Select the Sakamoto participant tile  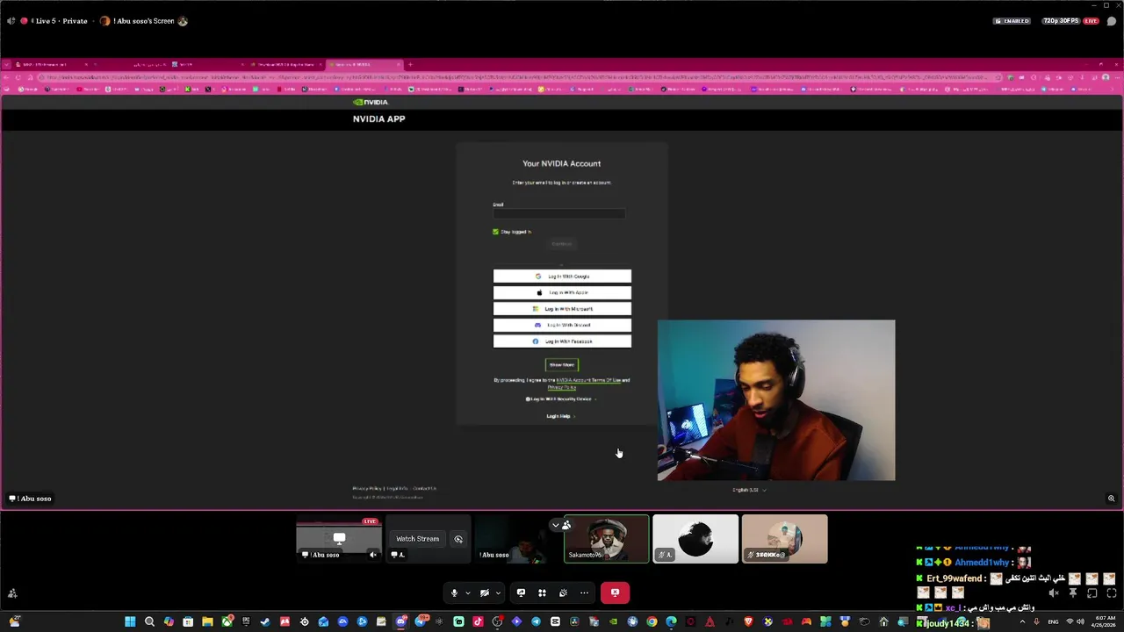[x=606, y=539]
